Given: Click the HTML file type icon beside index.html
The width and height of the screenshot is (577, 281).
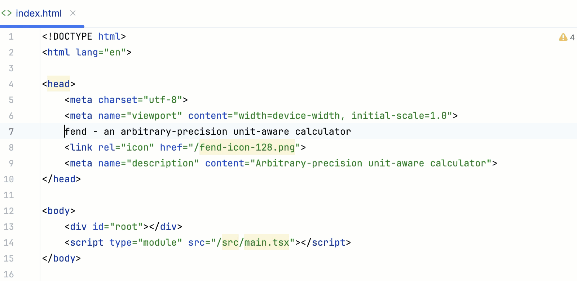Looking at the screenshot, I should pos(6,13).
